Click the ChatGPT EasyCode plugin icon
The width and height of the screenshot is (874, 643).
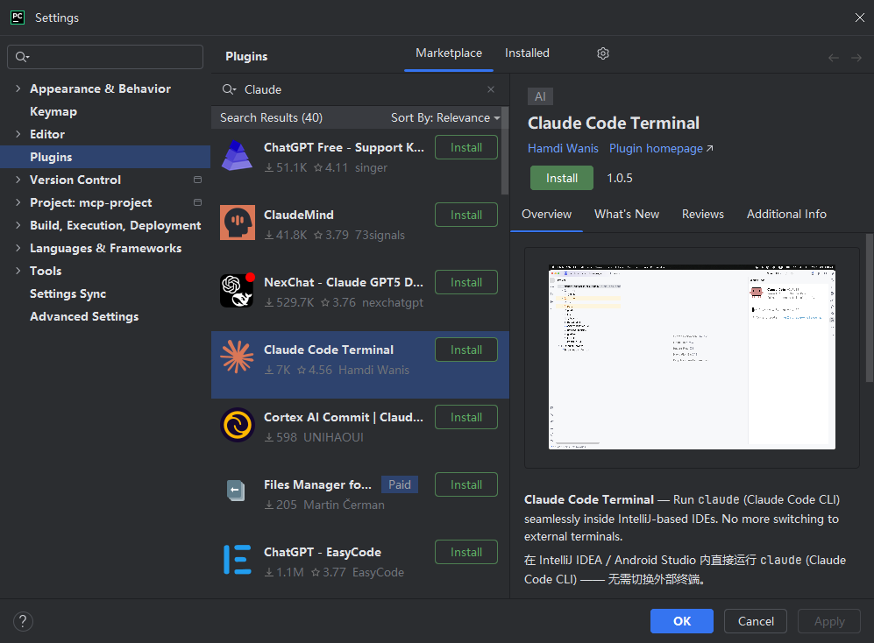pyautogui.click(x=237, y=560)
